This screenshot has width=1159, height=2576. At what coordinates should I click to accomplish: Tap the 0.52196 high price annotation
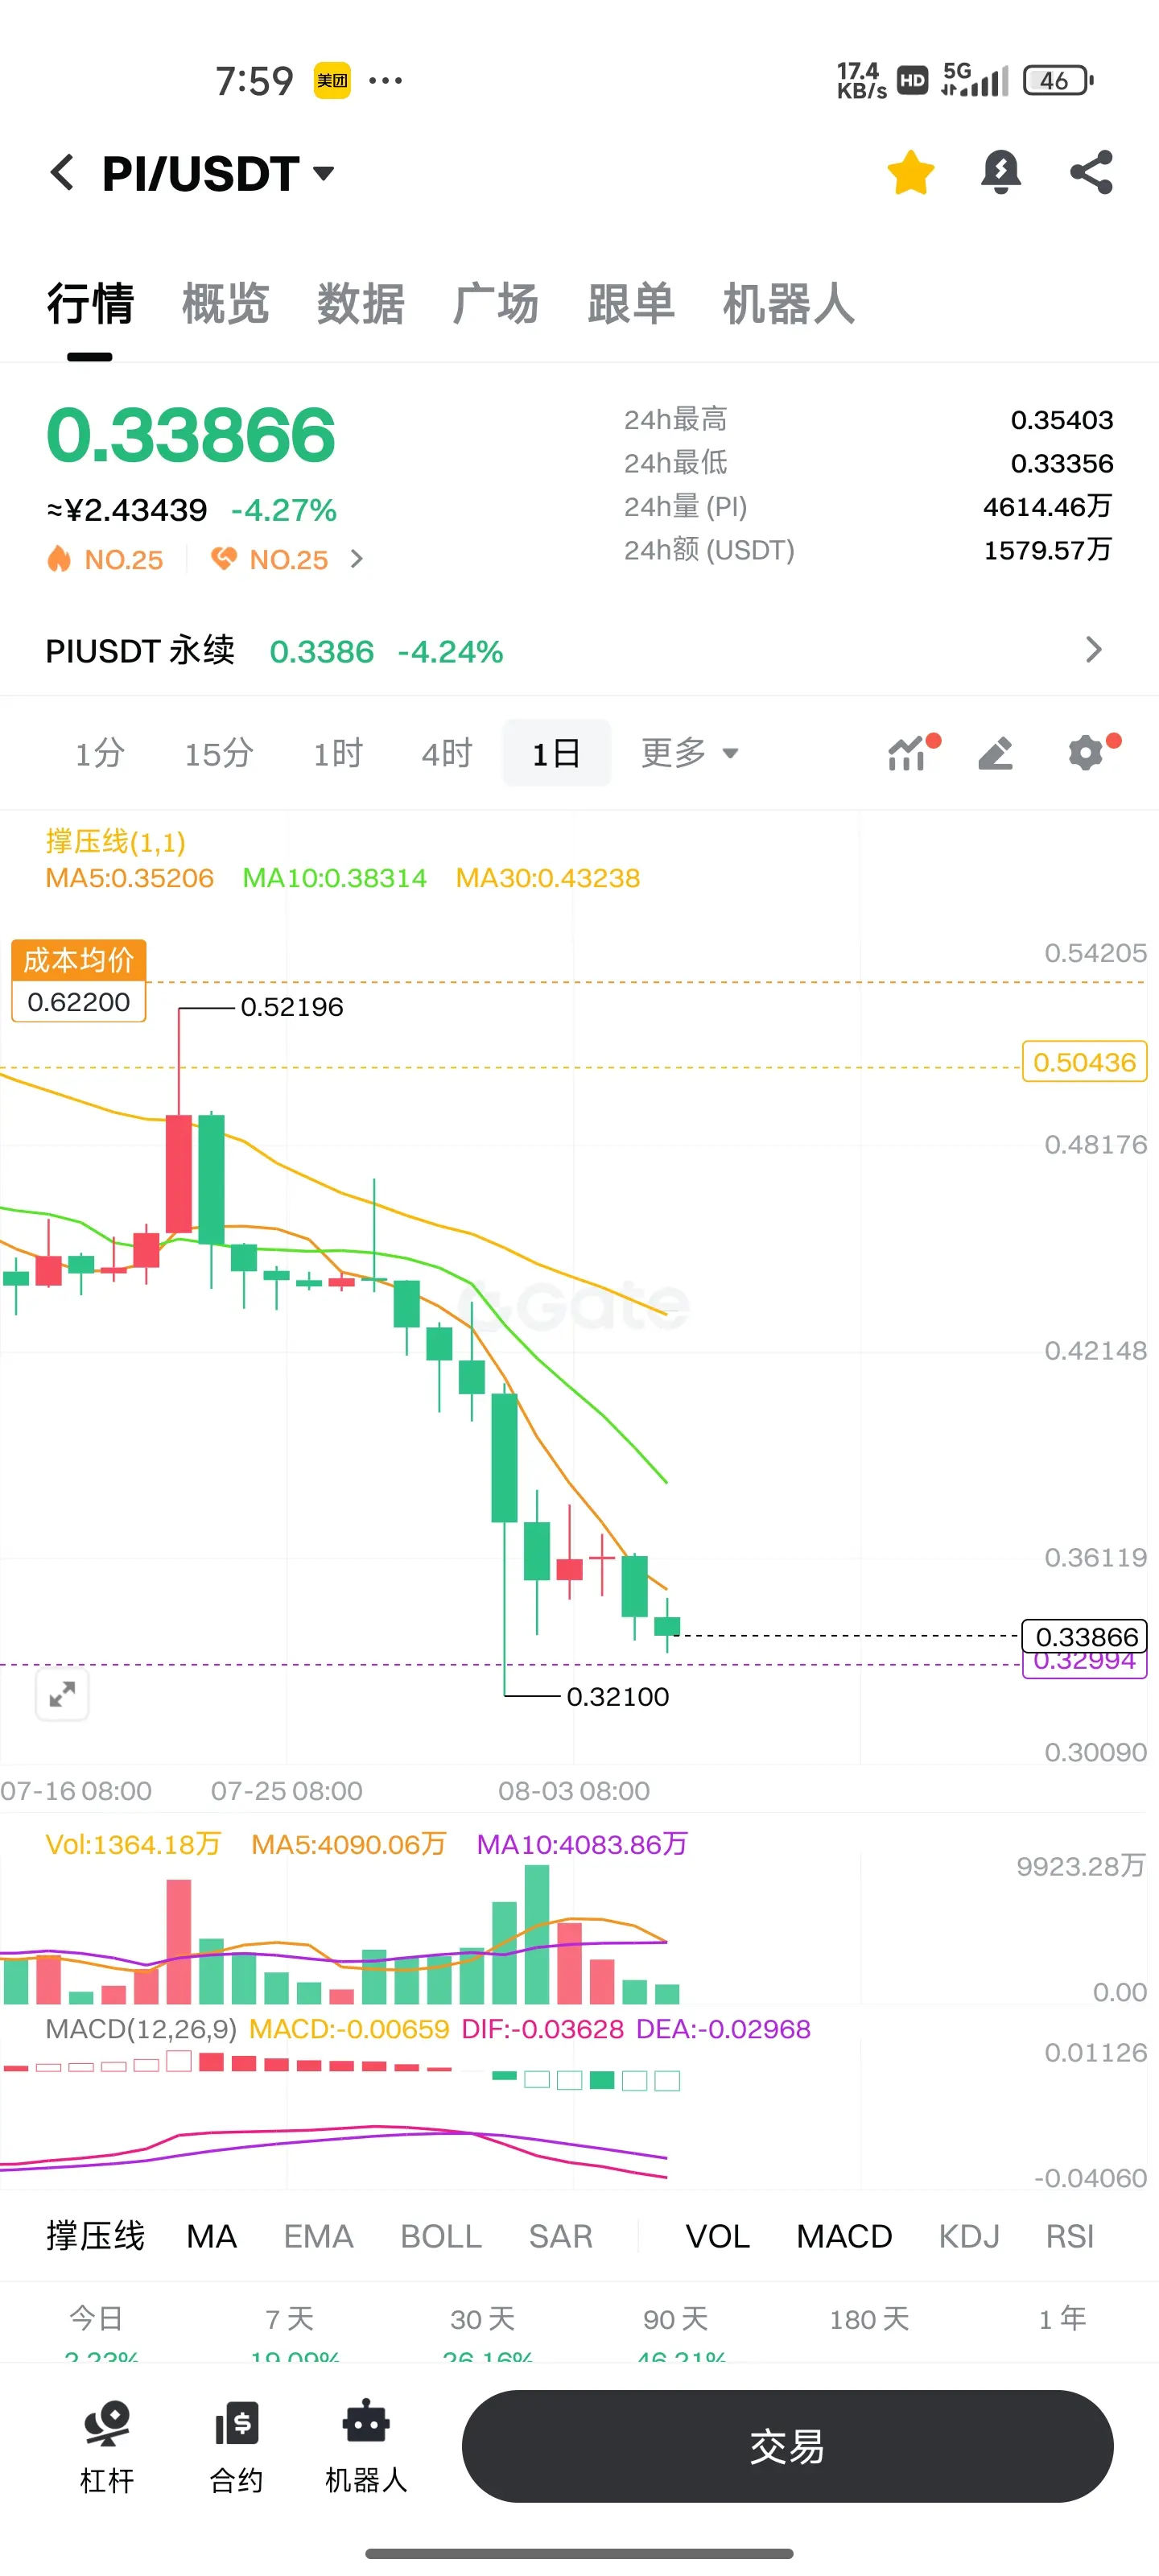[x=292, y=1007]
